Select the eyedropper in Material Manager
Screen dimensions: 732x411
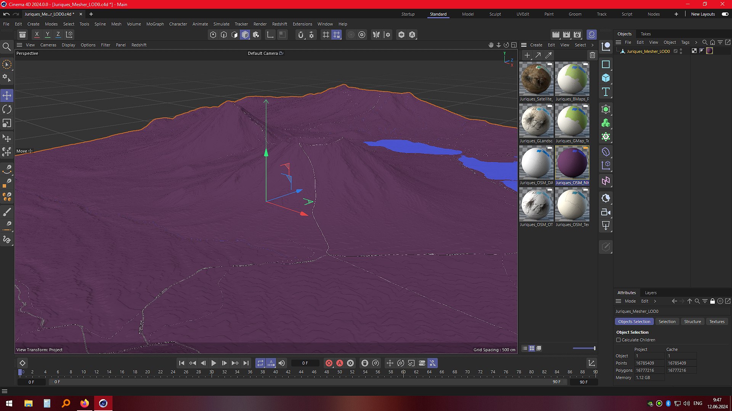point(549,55)
